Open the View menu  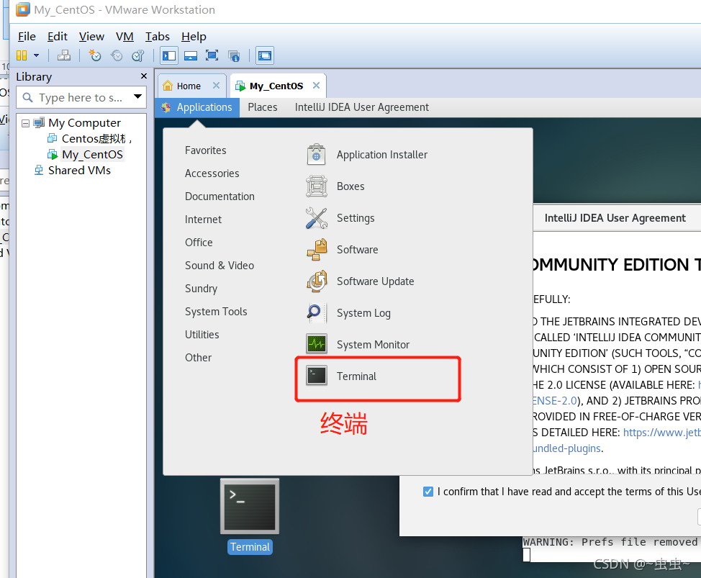(x=91, y=36)
